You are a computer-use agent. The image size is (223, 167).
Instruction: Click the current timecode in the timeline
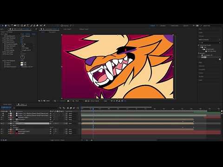click(7, 107)
